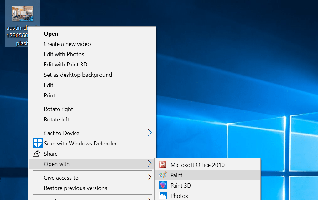Image resolution: width=318 pixels, height=200 pixels.
Task: Choose Edit with Paint 3D
Action: [x=92, y=65]
